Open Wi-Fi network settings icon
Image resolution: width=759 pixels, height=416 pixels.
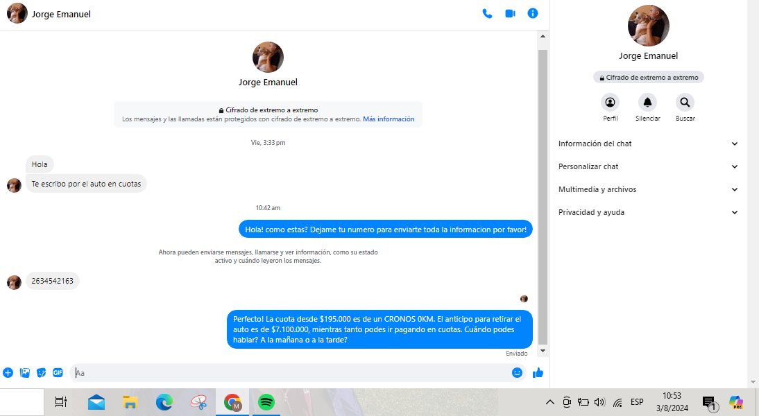point(617,402)
